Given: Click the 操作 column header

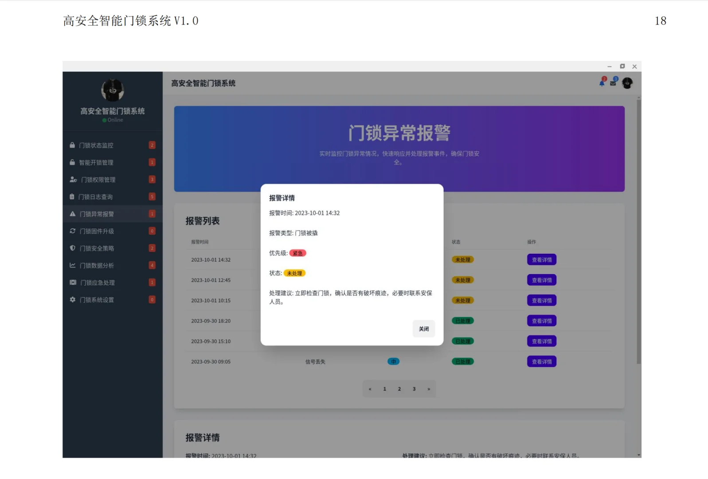Looking at the screenshot, I should pyautogui.click(x=532, y=242).
